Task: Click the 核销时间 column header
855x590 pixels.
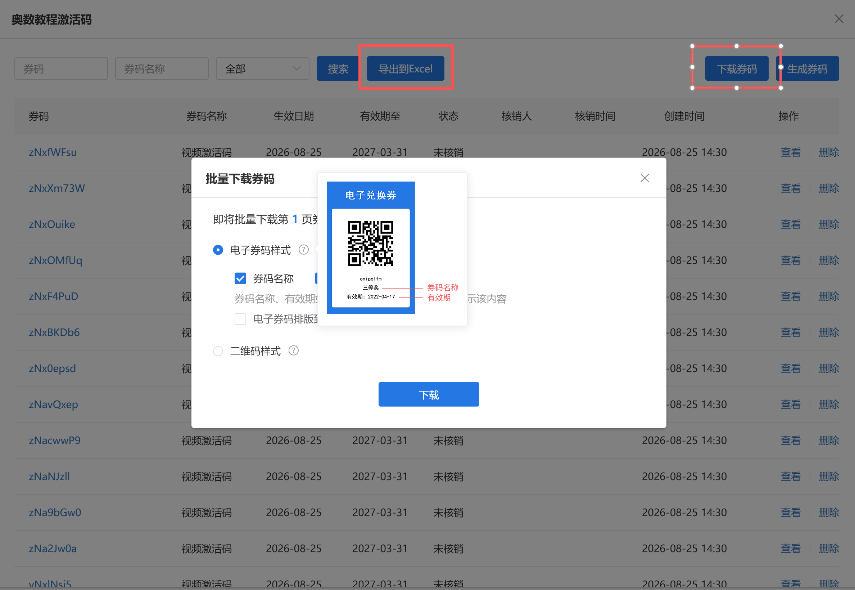Action: (x=595, y=116)
